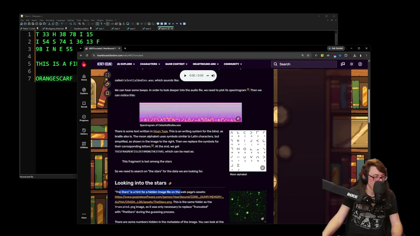This screenshot has width=420, height=236.
Task: Switch to the new 5 tab in Notepad++
Action: (x=117, y=29)
